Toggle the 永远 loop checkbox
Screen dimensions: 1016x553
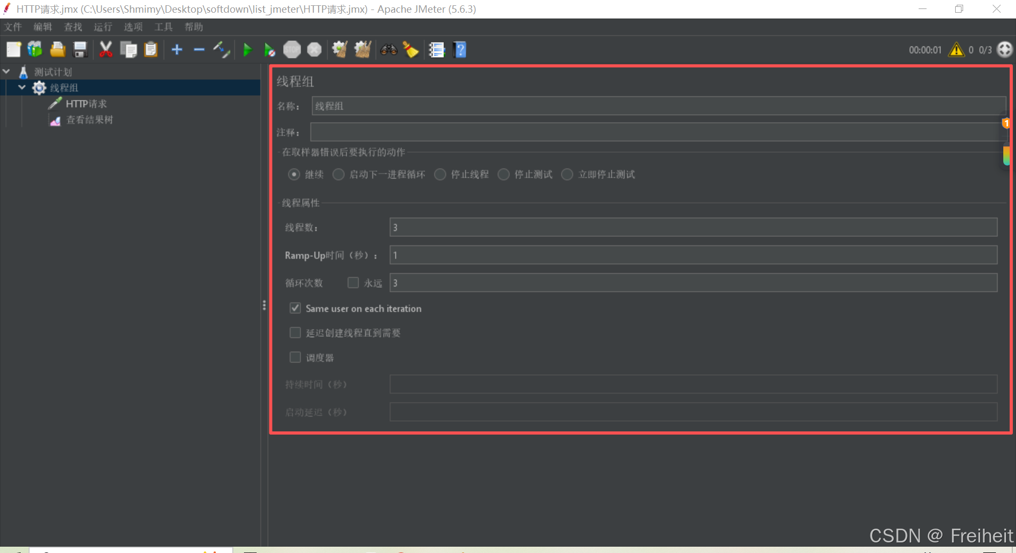click(x=353, y=283)
